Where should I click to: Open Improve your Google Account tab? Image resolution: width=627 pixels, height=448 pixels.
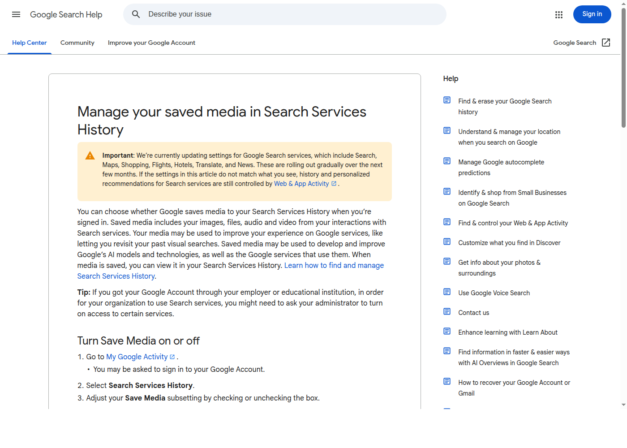(x=151, y=43)
